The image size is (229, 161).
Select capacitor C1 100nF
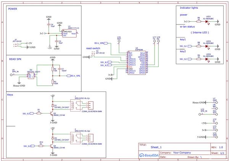(59, 68)
